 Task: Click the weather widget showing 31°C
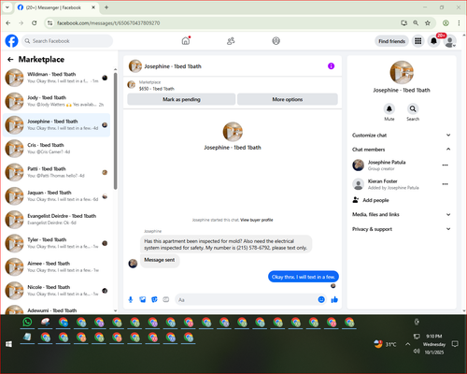386,344
